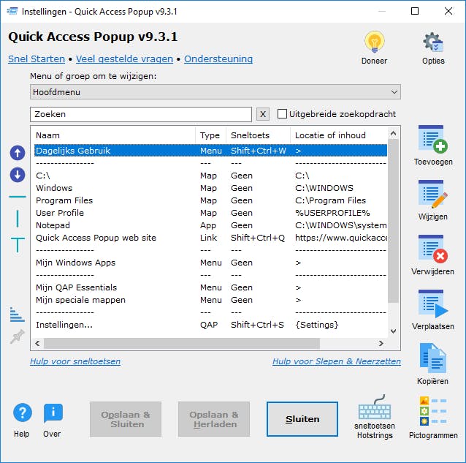Screen dimensions: 466x463
Task: Open the Snel Starten link
Action: pyautogui.click(x=37, y=59)
